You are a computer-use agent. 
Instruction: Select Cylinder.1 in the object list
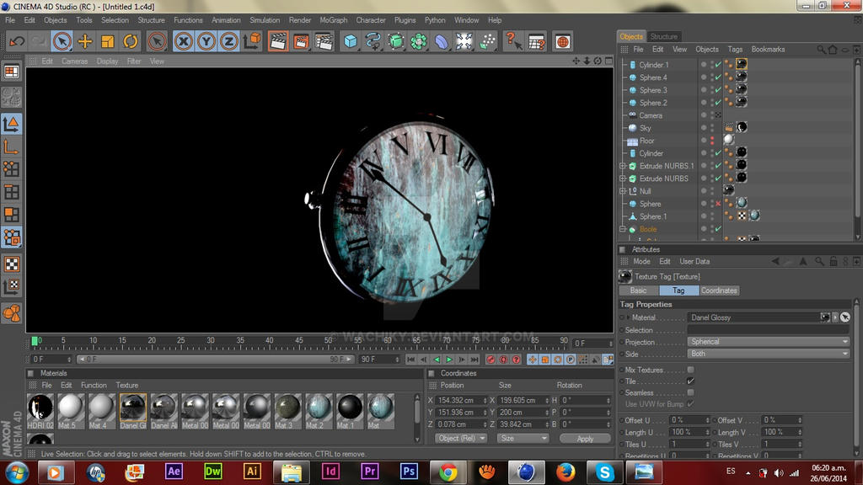[654, 65]
